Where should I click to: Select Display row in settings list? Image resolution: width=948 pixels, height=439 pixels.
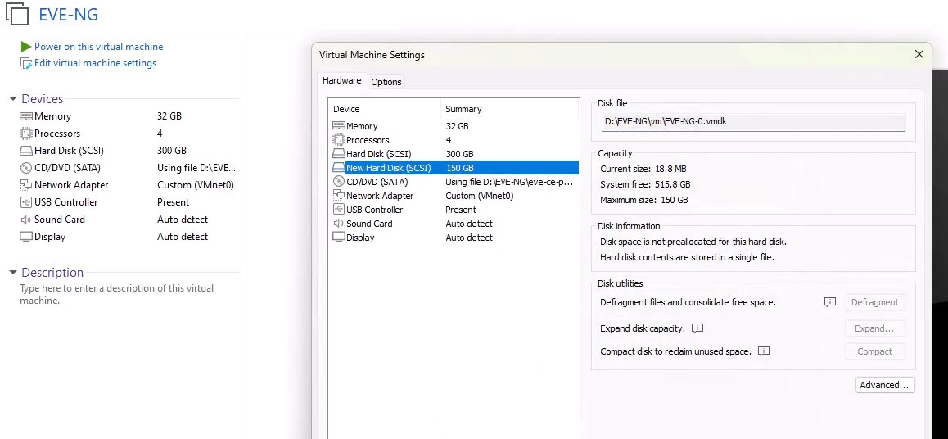[454, 238]
